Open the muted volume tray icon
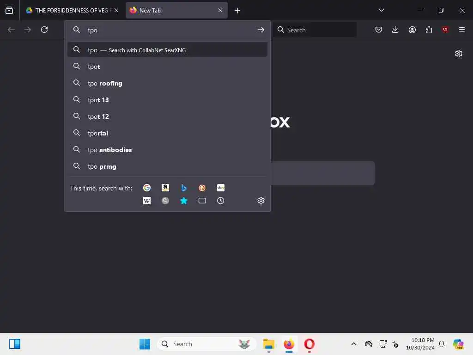473x355 pixels. point(395,344)
